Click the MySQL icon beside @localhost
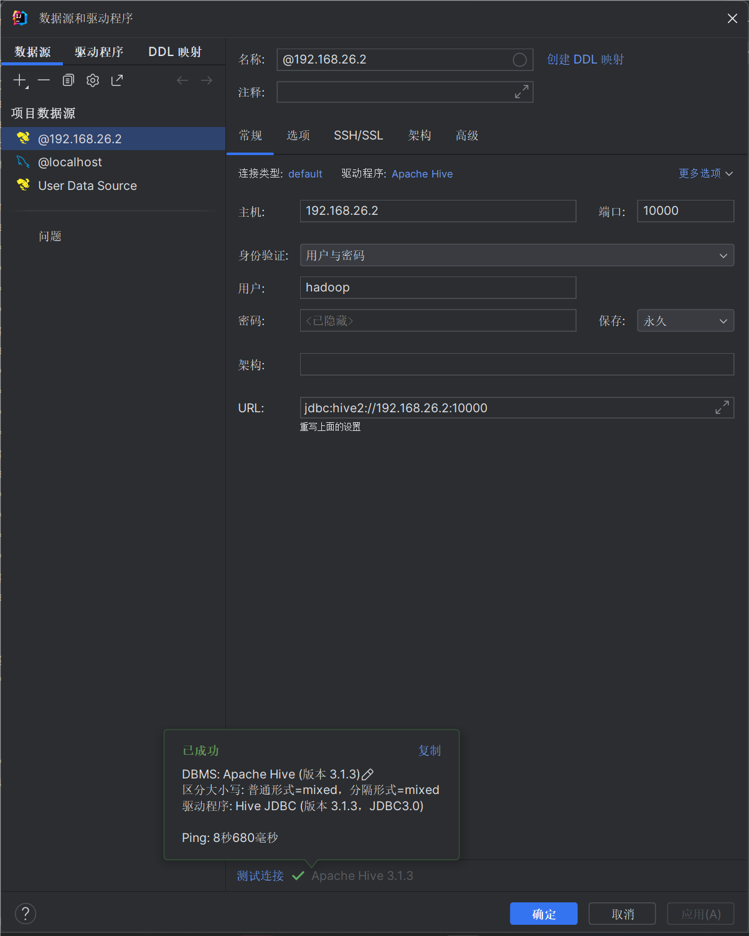Screen dimensions: 749x936 tap(23, 161)
